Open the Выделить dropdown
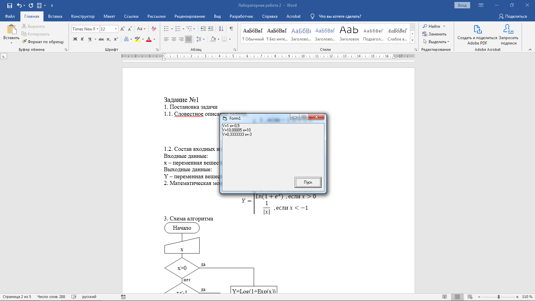 436,42
